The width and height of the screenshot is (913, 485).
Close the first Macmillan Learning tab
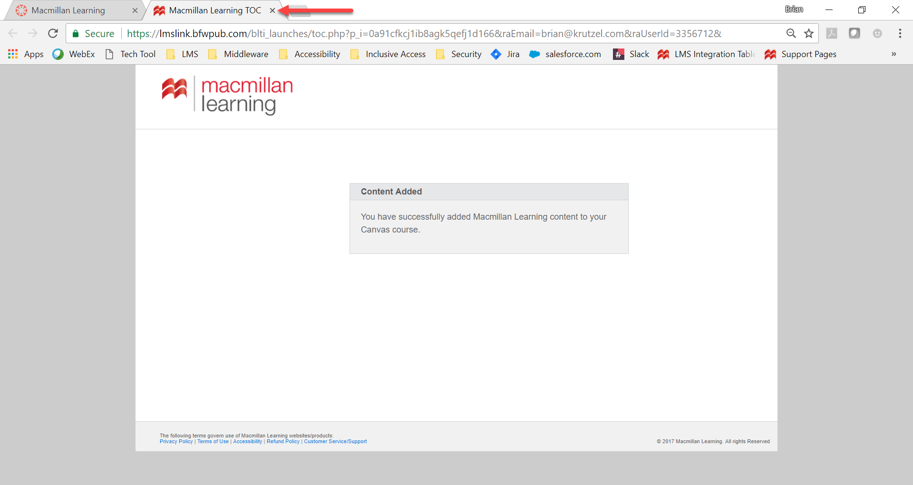click(135, 10)
